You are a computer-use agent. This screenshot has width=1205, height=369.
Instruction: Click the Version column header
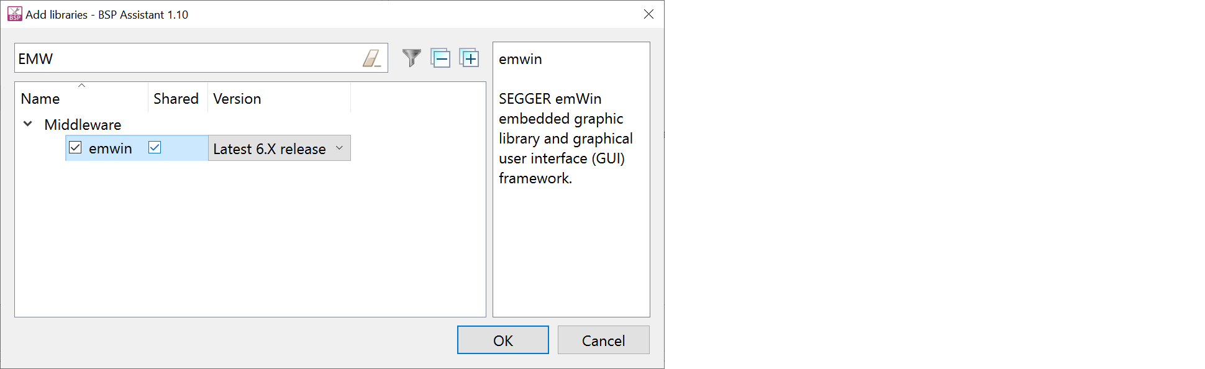click(237, 99)
